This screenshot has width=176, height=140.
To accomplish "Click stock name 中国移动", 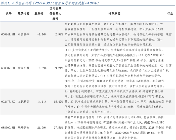I will (x=24, y=34).
